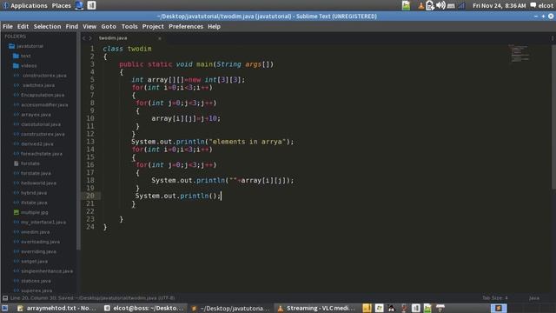
Task: Expand the text folder in sidebar
Action: point(22,56)
